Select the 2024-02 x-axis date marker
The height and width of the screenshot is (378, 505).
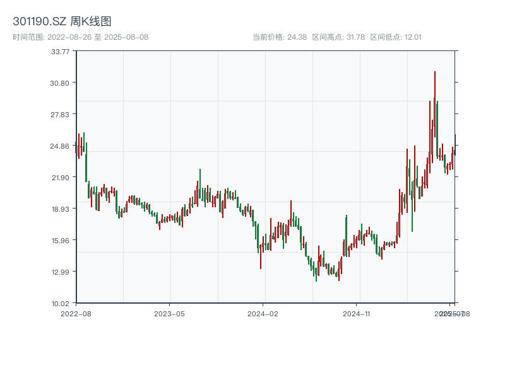(x=263, y=313)
